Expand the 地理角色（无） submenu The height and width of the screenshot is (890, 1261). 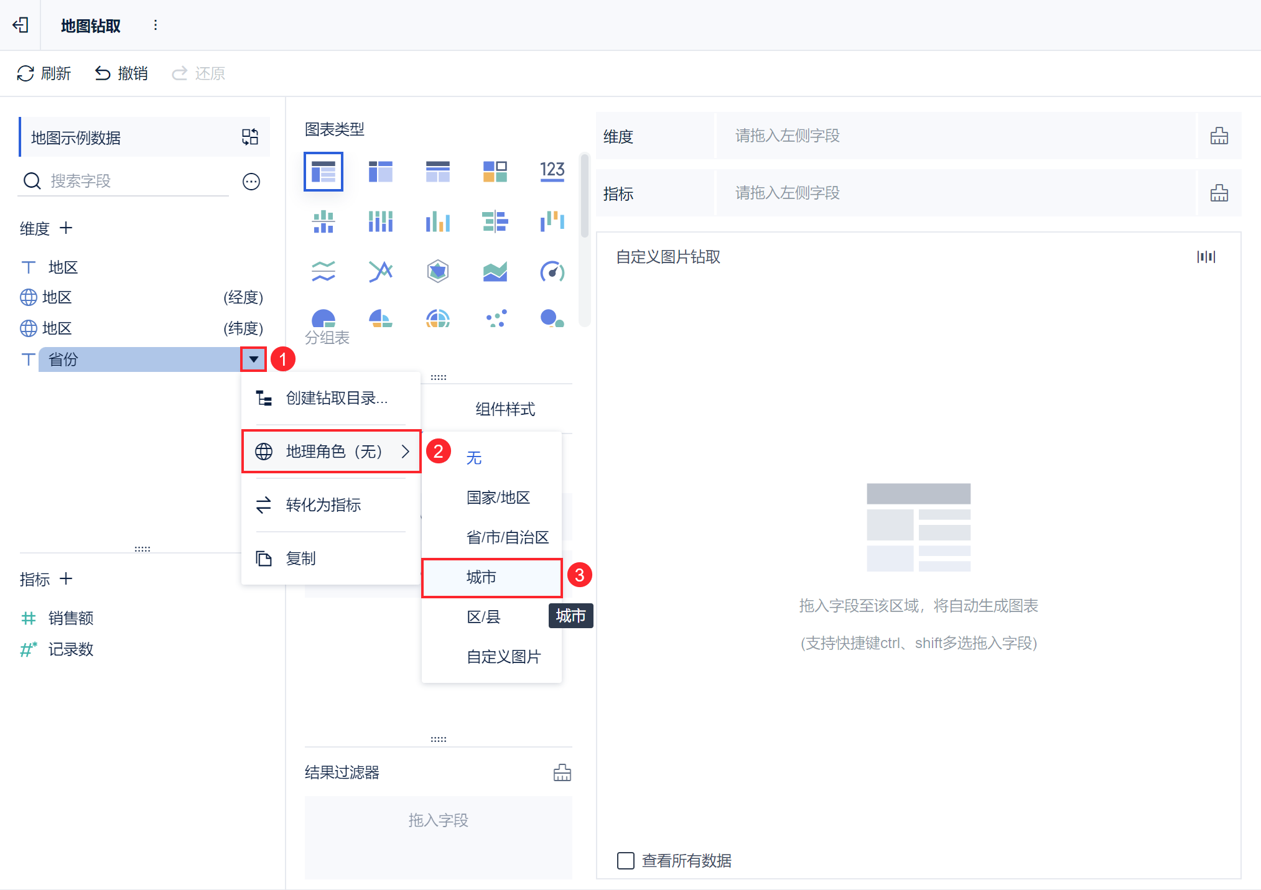tap(332, 452)
